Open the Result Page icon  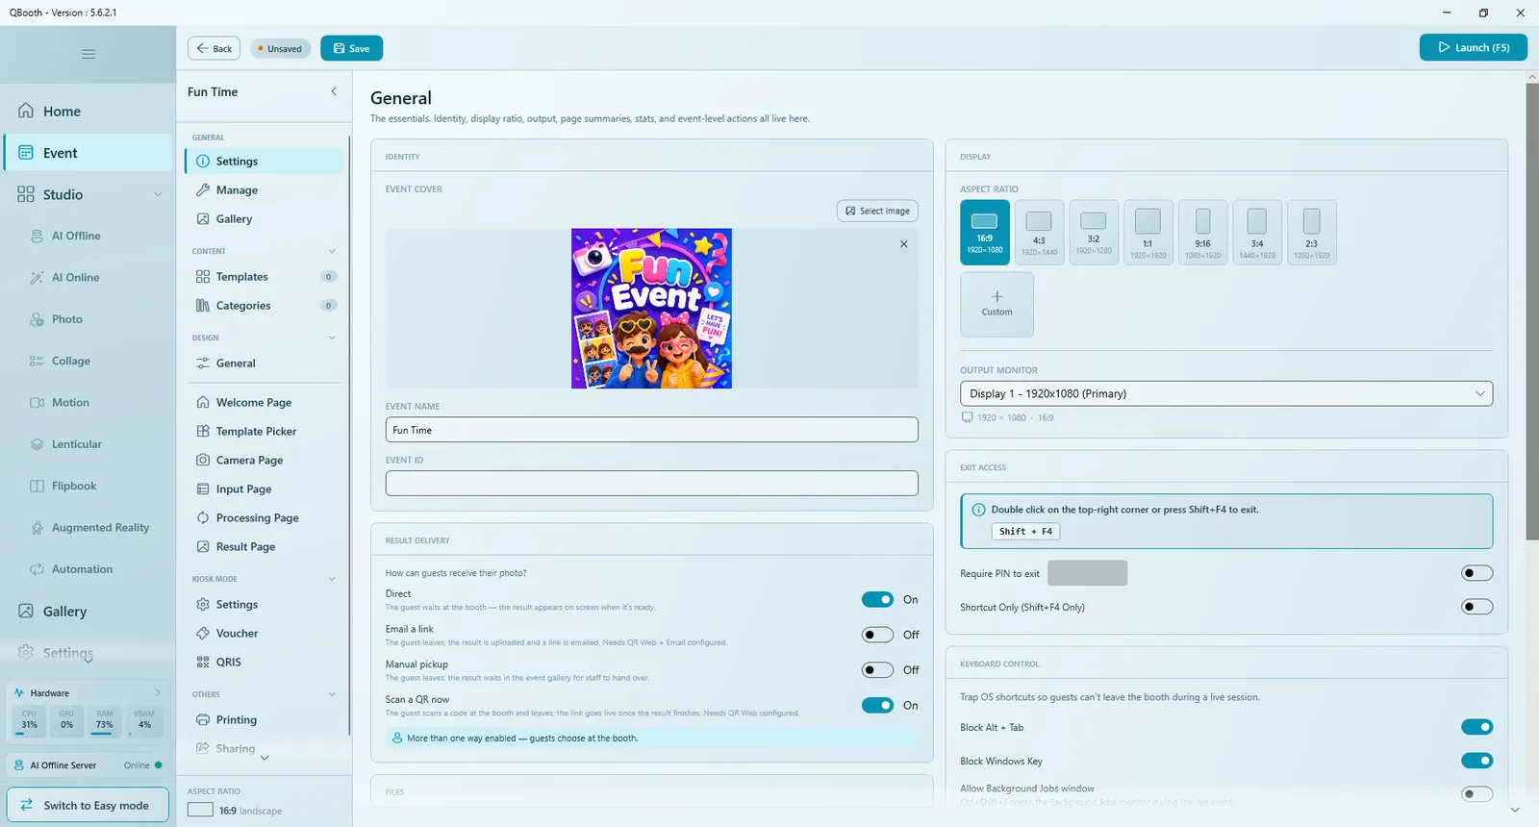point(203,547)
